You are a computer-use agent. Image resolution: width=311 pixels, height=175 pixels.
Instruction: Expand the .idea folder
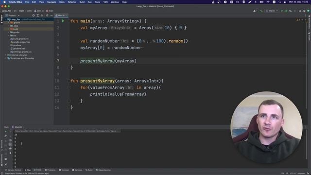tap(8, 26)
